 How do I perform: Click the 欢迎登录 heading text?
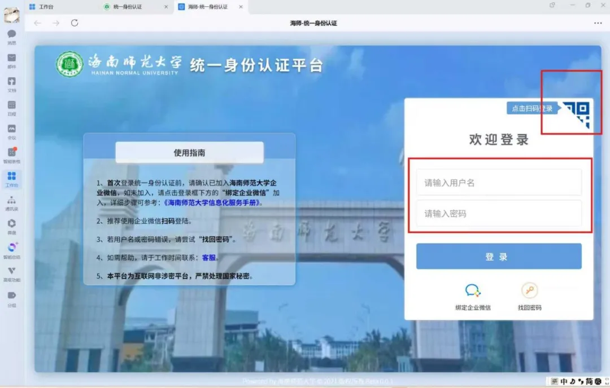[x=499, y=139]
